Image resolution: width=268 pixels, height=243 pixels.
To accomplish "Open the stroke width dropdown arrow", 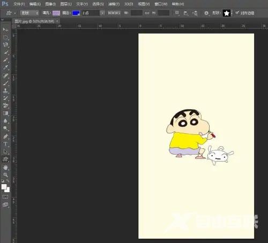I will 102,13.
